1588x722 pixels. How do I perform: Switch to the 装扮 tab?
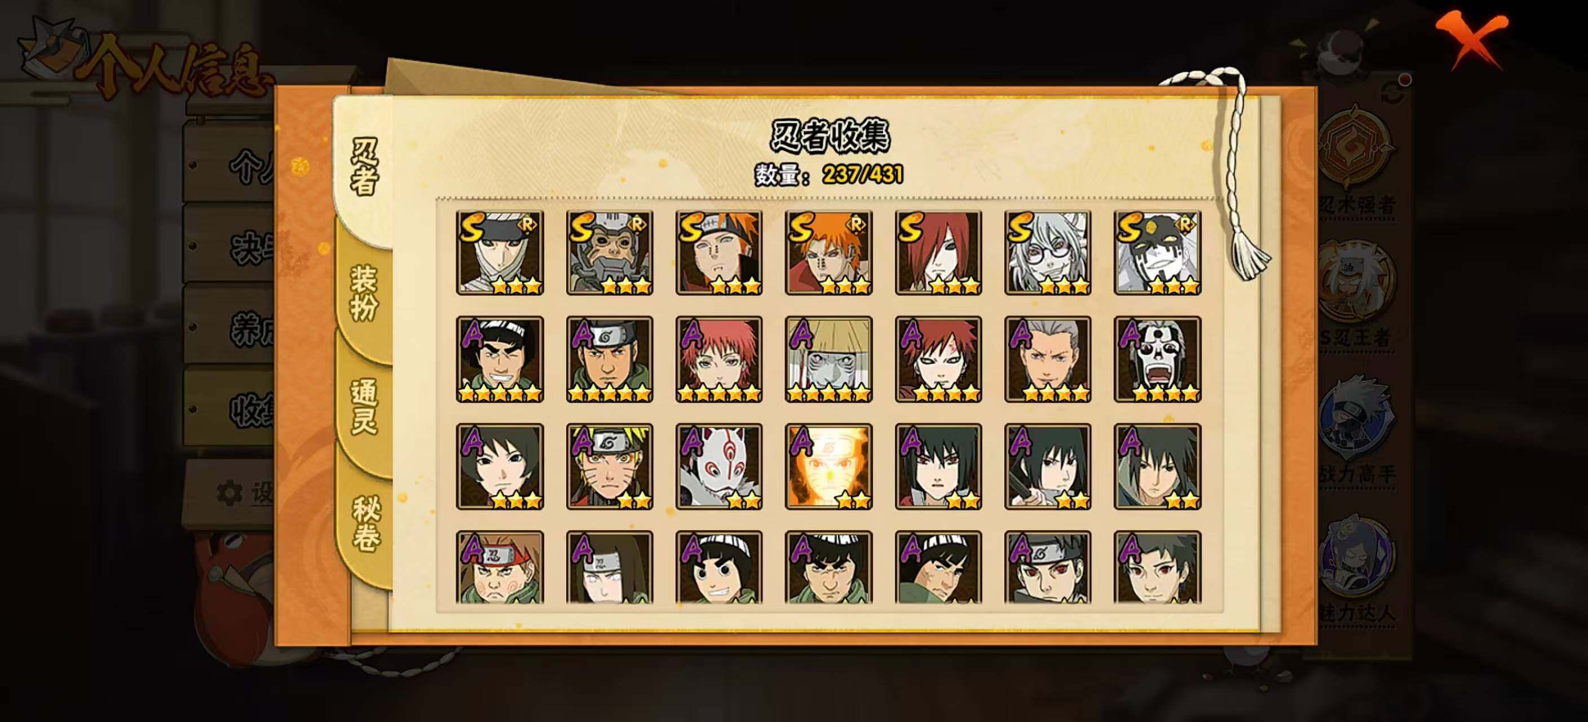pyautogui.click(x=364, y=293)
